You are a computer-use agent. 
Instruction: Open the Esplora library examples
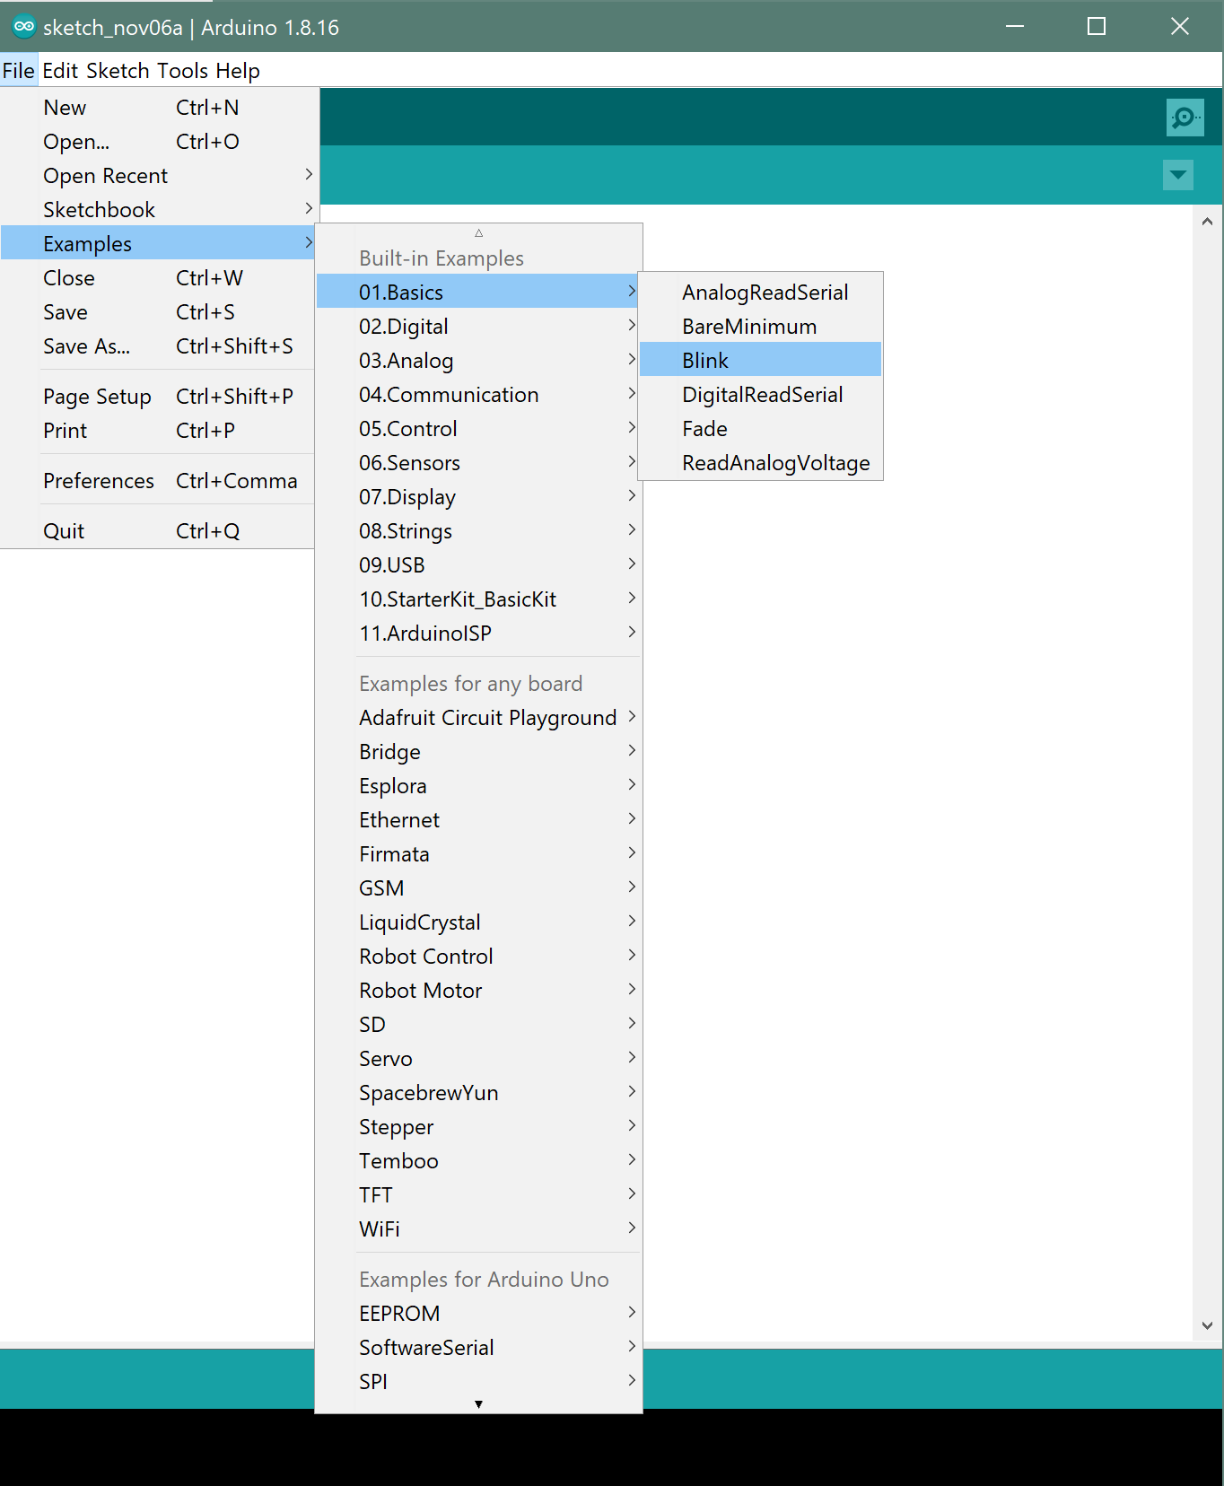tap(478, 786)
